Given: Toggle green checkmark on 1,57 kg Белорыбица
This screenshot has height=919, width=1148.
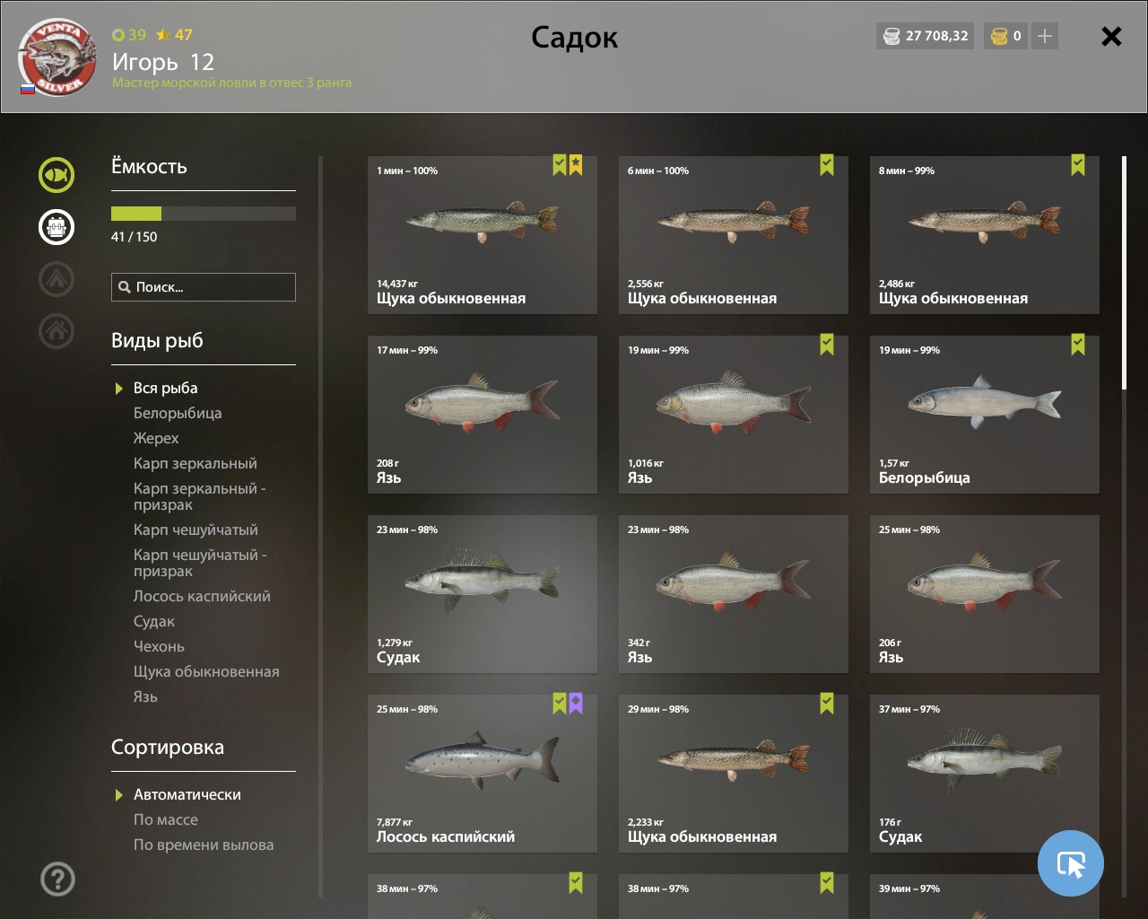Looking at the screenshot, I should pos(1078,345).
